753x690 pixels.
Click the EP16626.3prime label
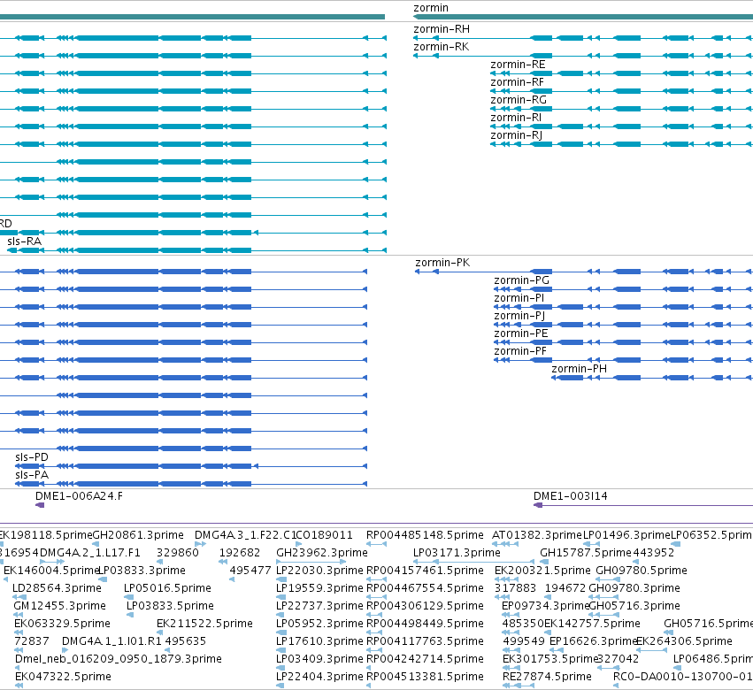click(593, 641)
